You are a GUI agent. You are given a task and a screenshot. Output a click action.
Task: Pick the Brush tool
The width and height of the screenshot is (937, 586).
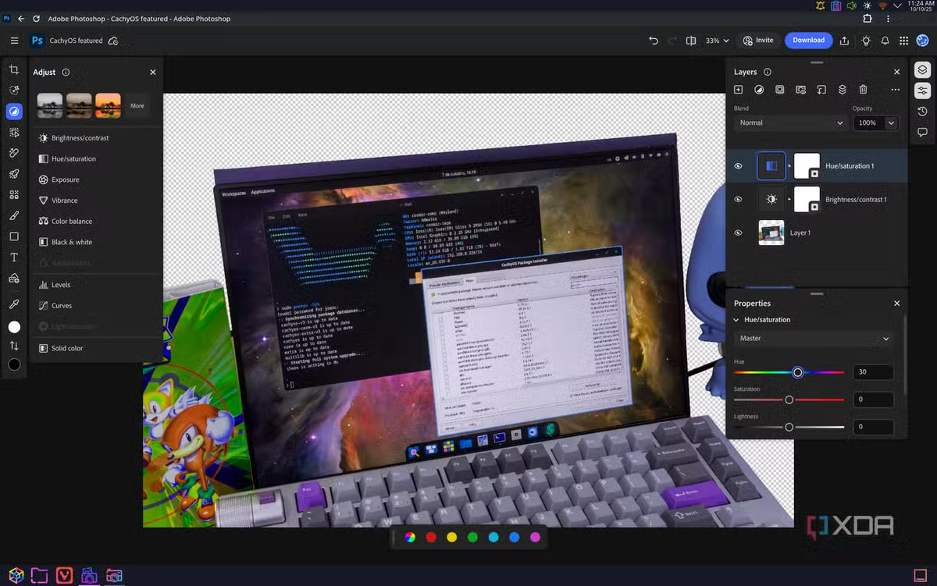tap(13, 215)
